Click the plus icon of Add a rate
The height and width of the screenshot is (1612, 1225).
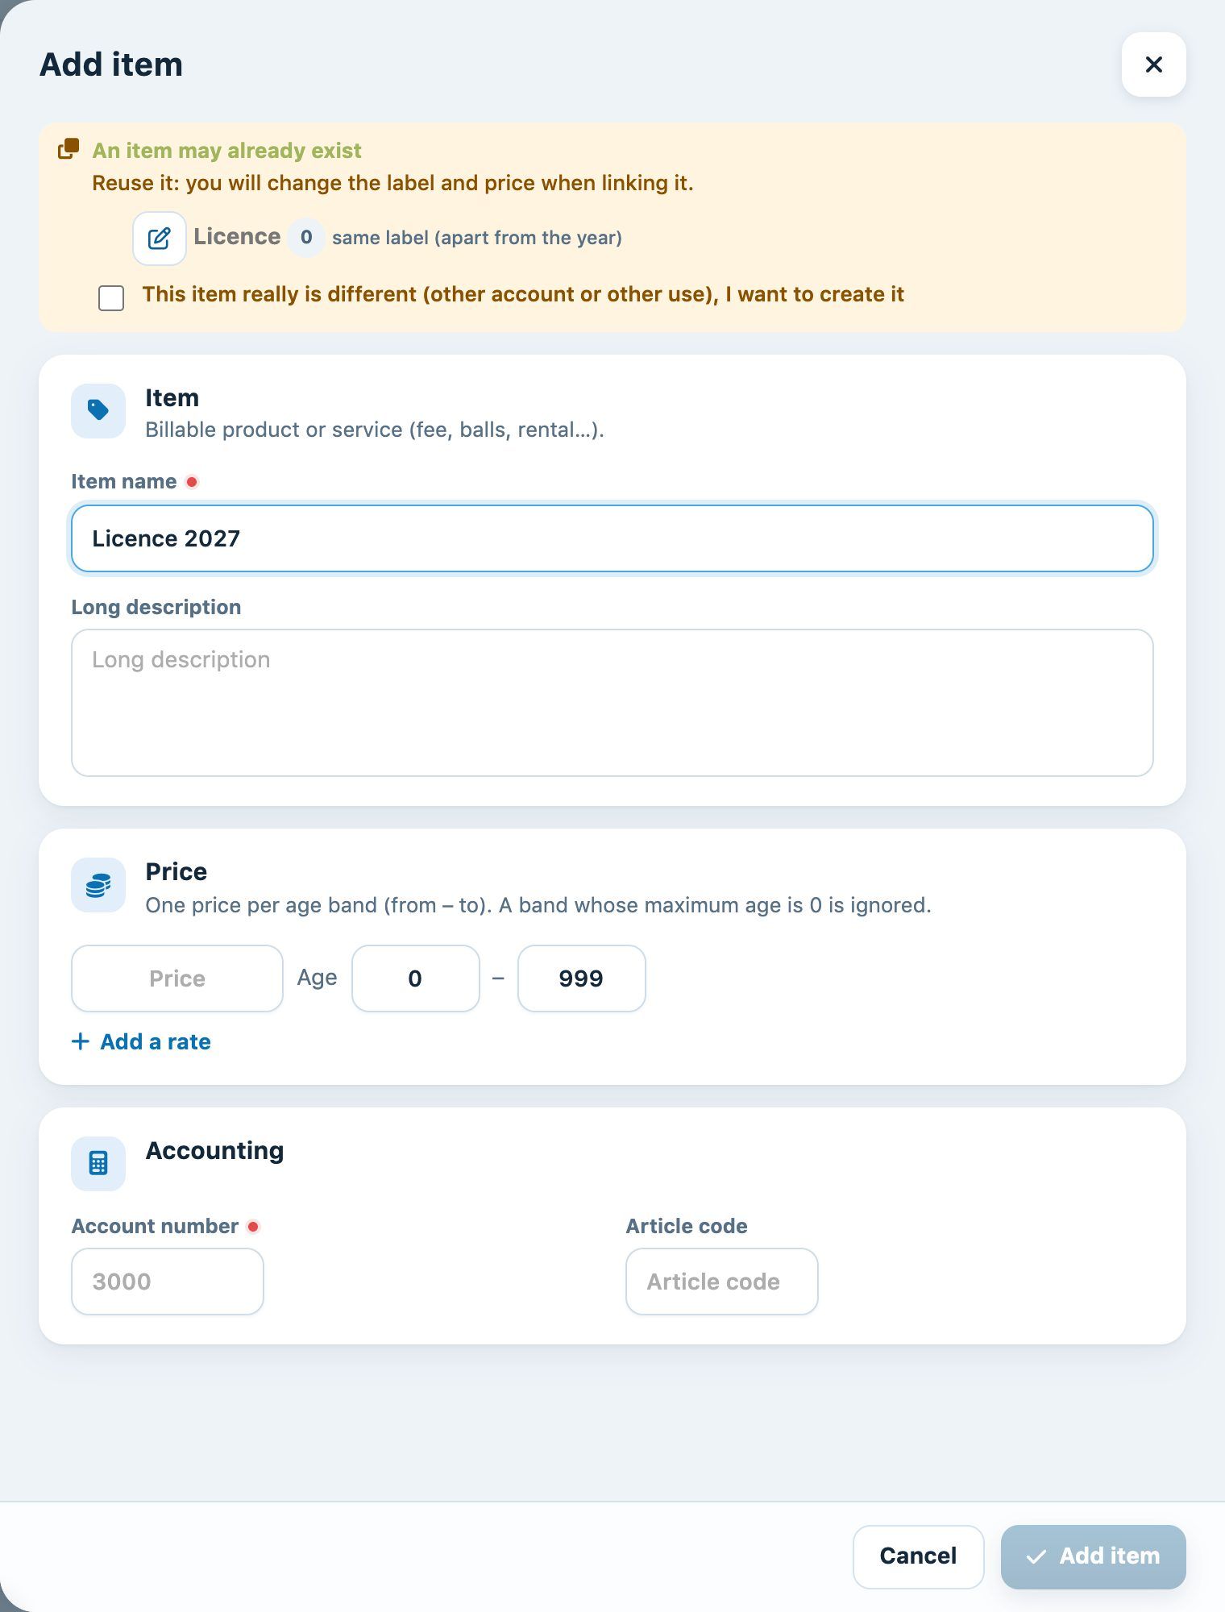(x=80, y=1041)
